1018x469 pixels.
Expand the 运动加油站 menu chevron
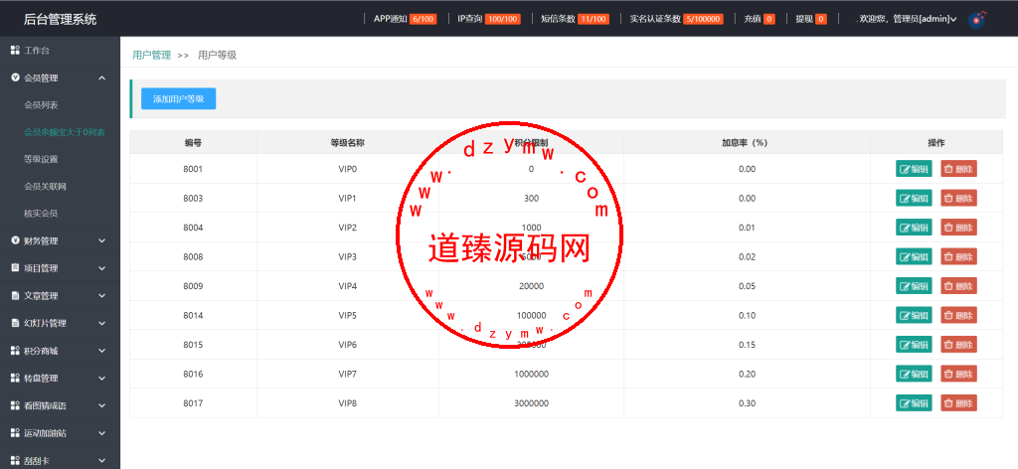click(102, 433)
